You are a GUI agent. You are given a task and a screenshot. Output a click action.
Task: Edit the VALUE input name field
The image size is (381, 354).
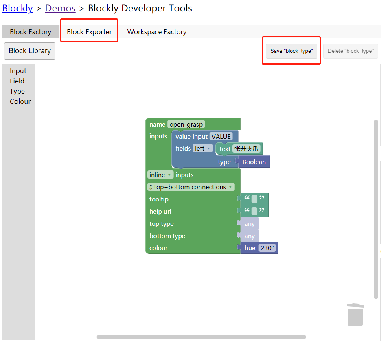221,137
